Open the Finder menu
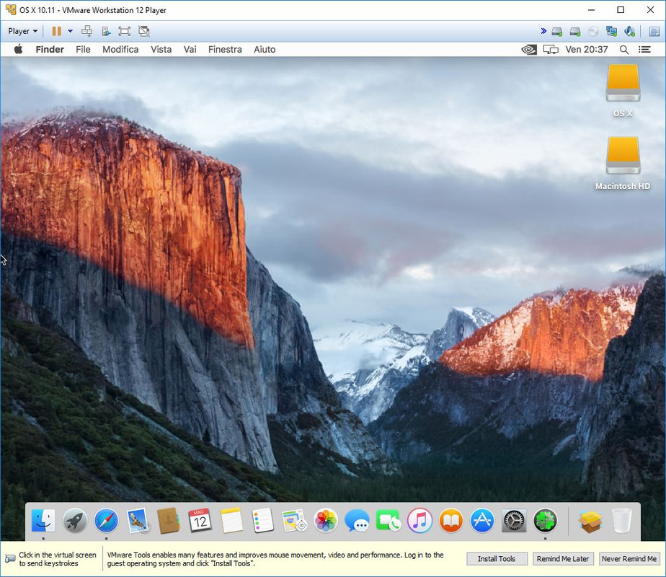The image size is (666, 577). click(x=50, y=49)
